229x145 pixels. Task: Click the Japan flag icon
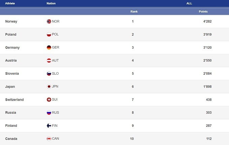49,86
